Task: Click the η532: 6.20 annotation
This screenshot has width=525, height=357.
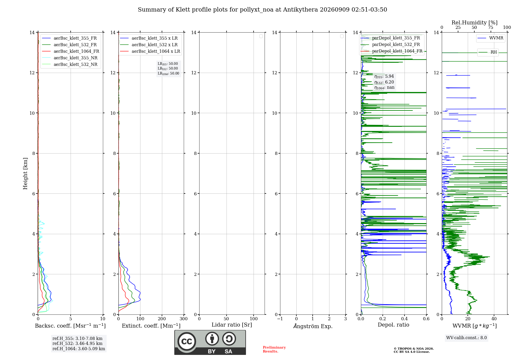Action: point(384,82)
